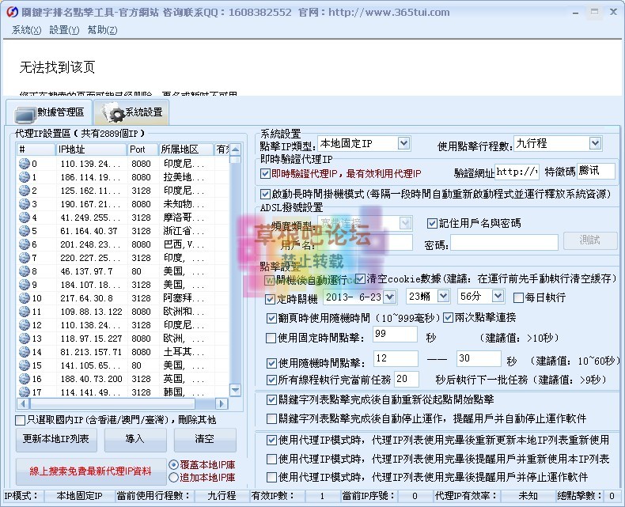The width and height of the screenshot is (625, 507).
Task: Toggle 定時關機 checkbox
Action: 270,299
